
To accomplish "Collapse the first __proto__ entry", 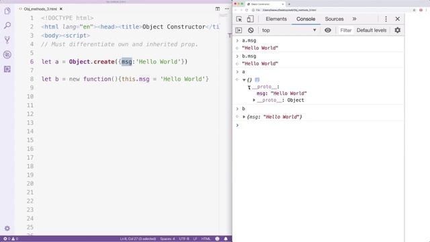I will point(249,87).
